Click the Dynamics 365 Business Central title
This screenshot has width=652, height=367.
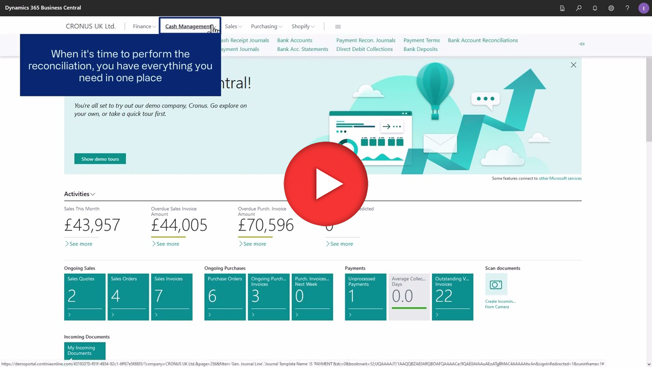43,8
